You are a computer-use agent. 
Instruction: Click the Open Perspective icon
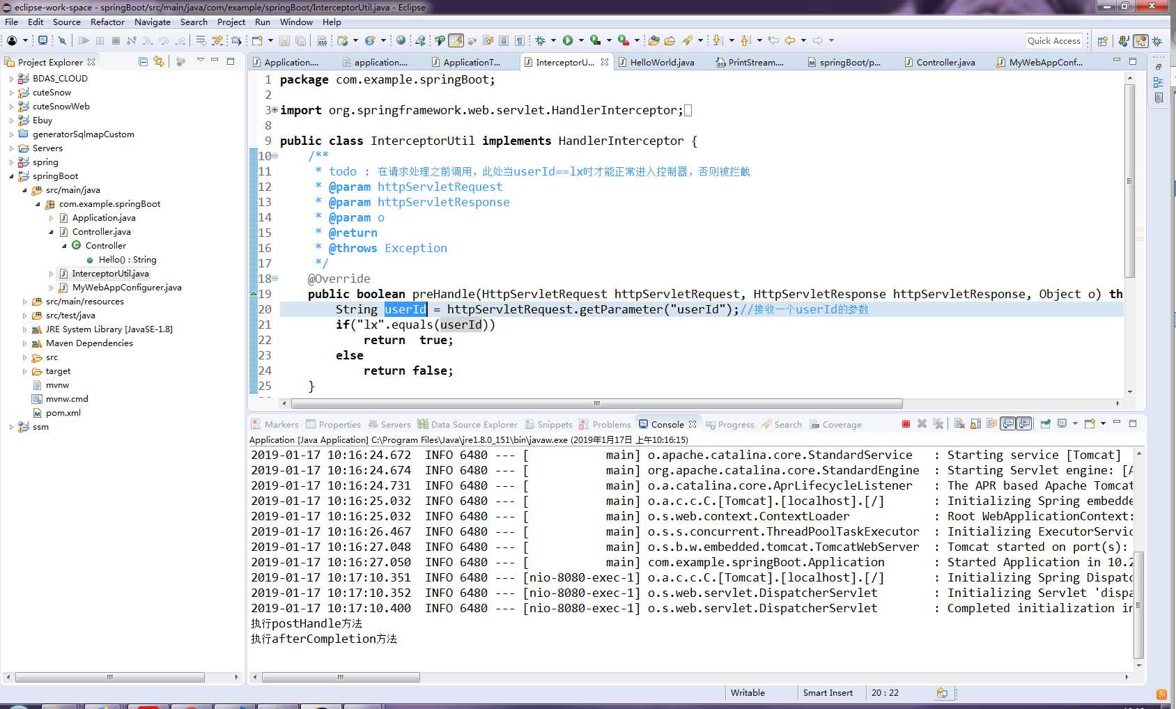1102,41
